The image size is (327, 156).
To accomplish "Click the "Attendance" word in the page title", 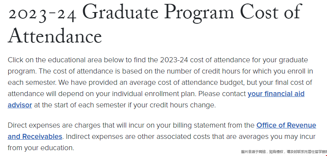I will [55, 36].
